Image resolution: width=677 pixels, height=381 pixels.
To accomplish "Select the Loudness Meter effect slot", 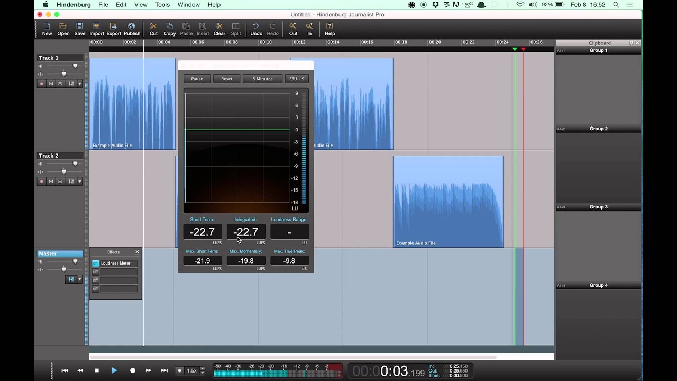I will pos(118,263).
